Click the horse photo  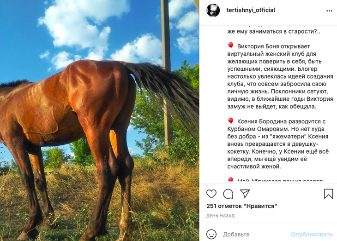tap(100, 120)
